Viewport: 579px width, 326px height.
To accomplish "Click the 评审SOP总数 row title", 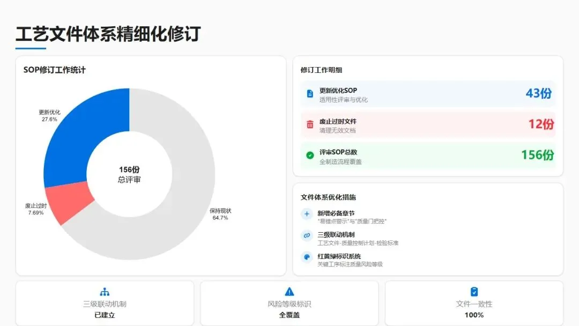I will pos(338,152).
